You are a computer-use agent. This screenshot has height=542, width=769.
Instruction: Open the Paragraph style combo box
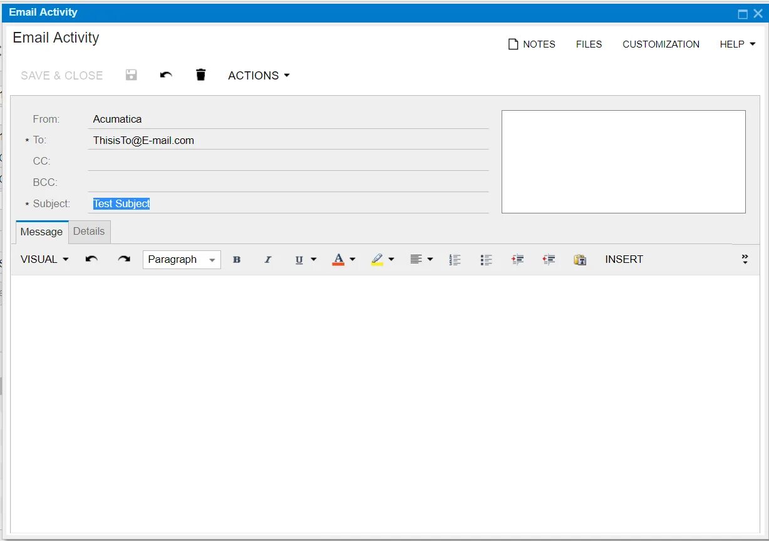pos(182,260)
